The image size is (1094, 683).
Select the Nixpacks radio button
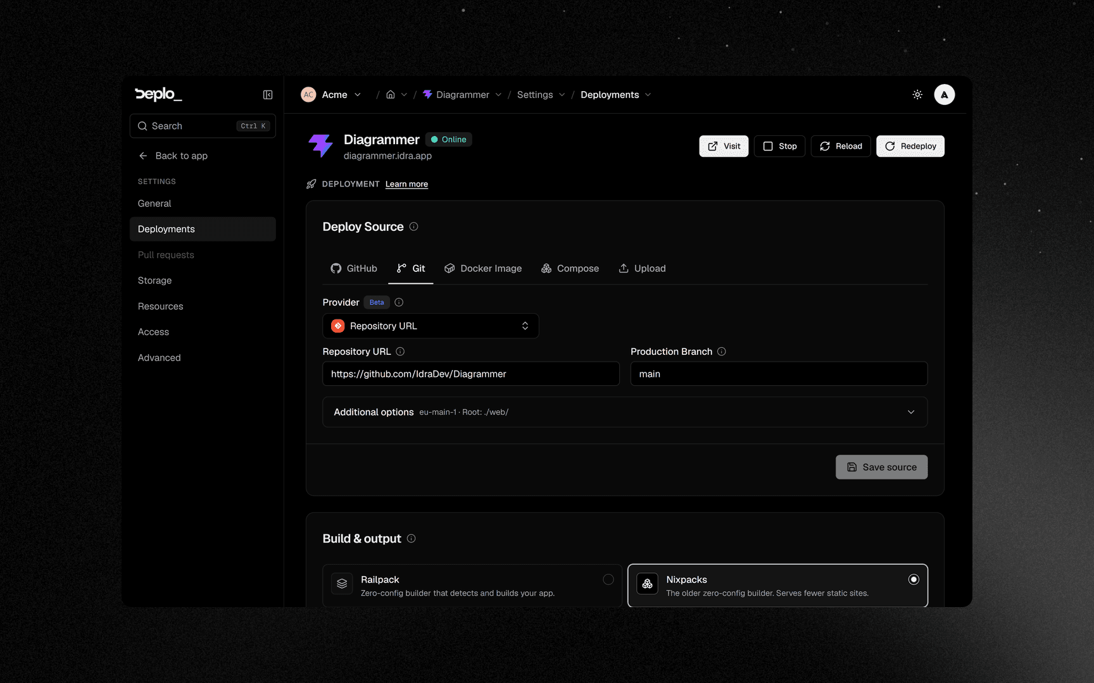(x=914, y=579)
